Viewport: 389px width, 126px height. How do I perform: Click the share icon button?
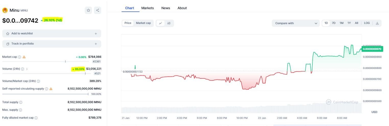pyautogui.click(x=98, y=10)
